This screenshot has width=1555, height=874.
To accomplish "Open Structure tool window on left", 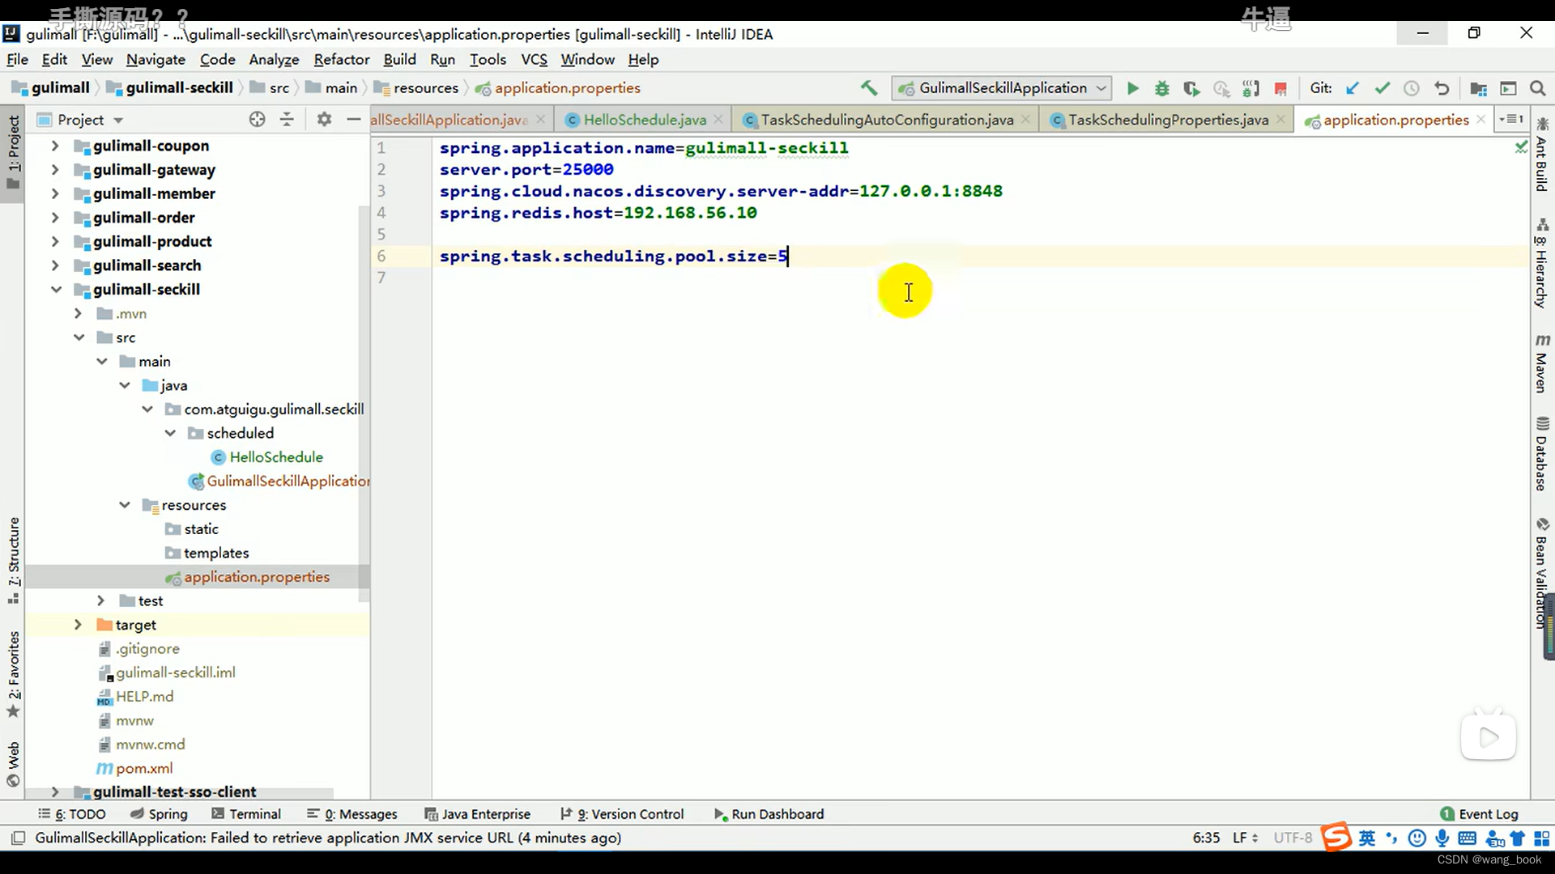I will 13,560.
